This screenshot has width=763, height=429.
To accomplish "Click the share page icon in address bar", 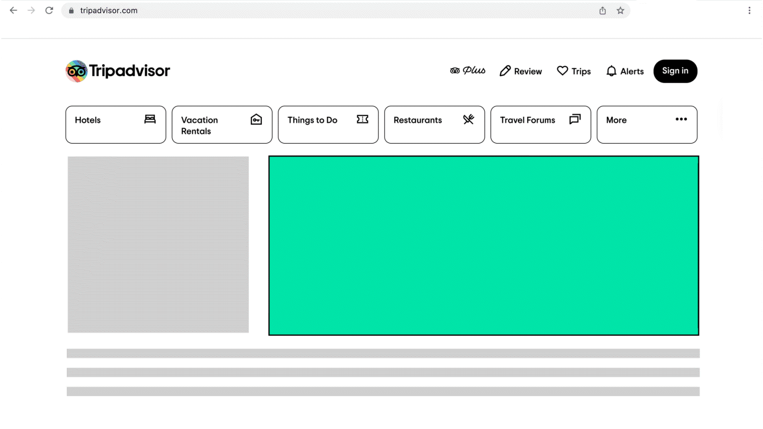I will click(x=603, y=10).
